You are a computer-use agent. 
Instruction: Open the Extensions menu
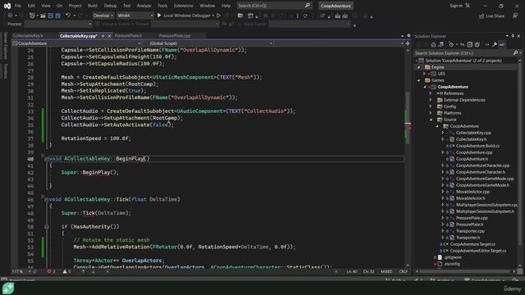pos(184,6)
